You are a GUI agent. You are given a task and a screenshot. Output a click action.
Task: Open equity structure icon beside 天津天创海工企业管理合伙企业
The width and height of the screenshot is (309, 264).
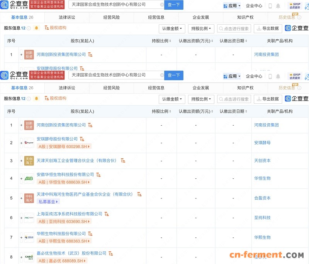click(x=123, y=161)
